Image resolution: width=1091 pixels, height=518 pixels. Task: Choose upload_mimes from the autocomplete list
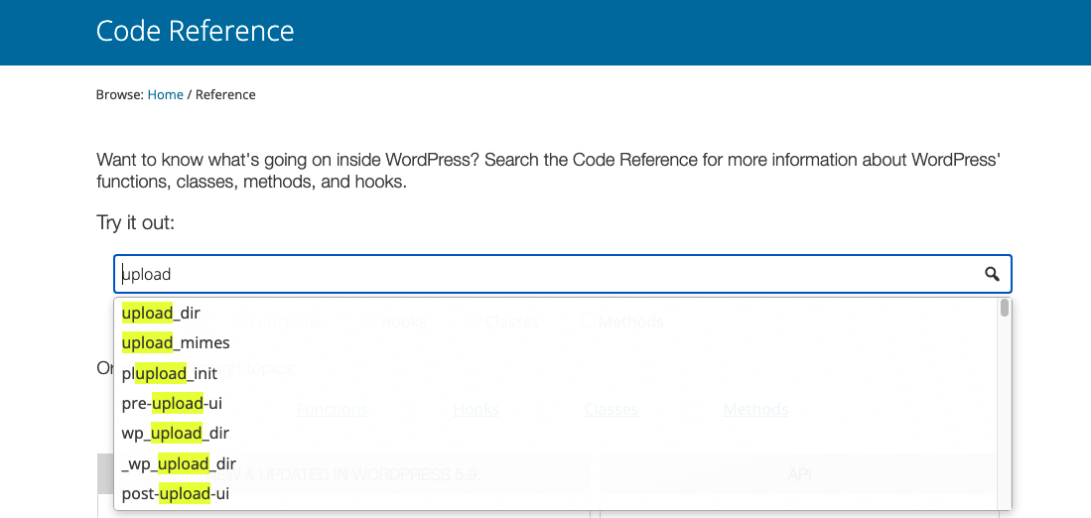pos(176,342)
